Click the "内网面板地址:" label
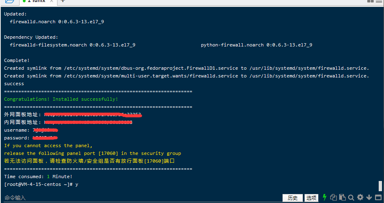Image resolution: width=384 pixels, height=203 pixels. (x=23, y=122)
